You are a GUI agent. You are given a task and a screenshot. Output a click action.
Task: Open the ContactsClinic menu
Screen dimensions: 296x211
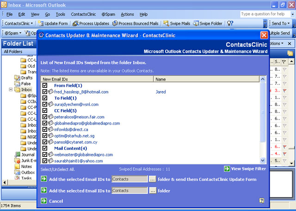[x=83, y=14]
